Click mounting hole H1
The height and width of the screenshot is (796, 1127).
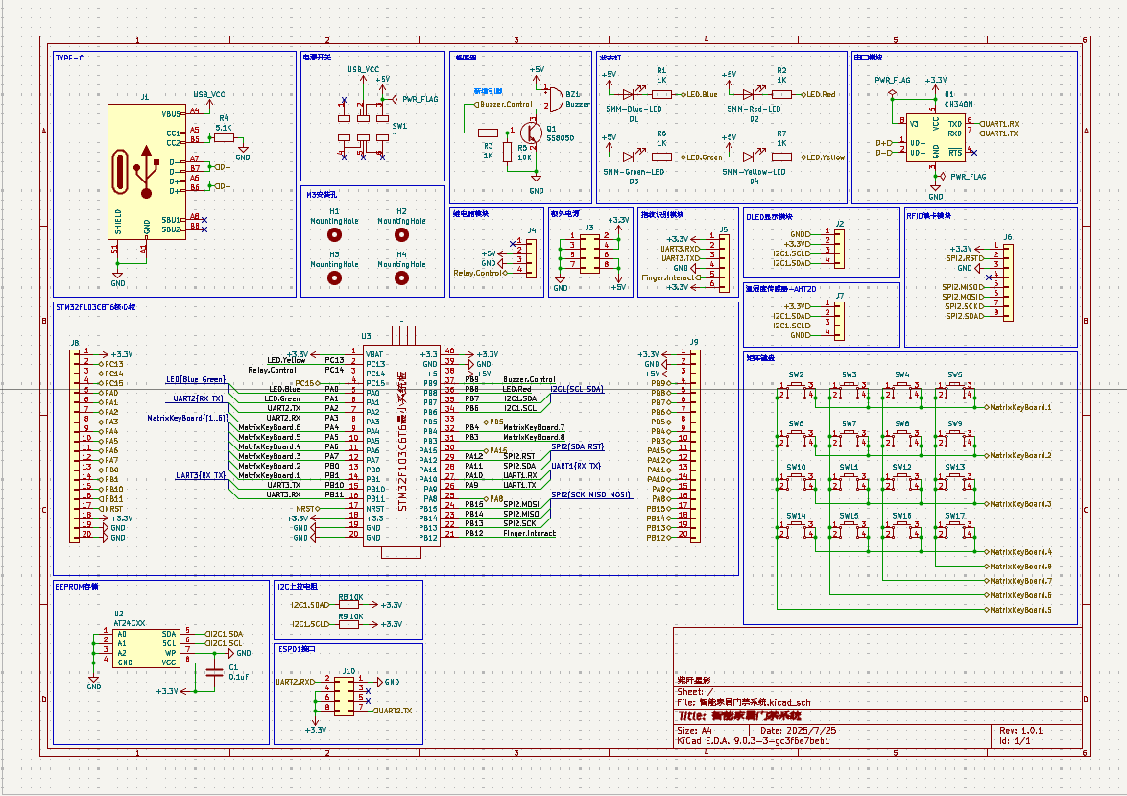pyautogui.click(x=334, y=234)
